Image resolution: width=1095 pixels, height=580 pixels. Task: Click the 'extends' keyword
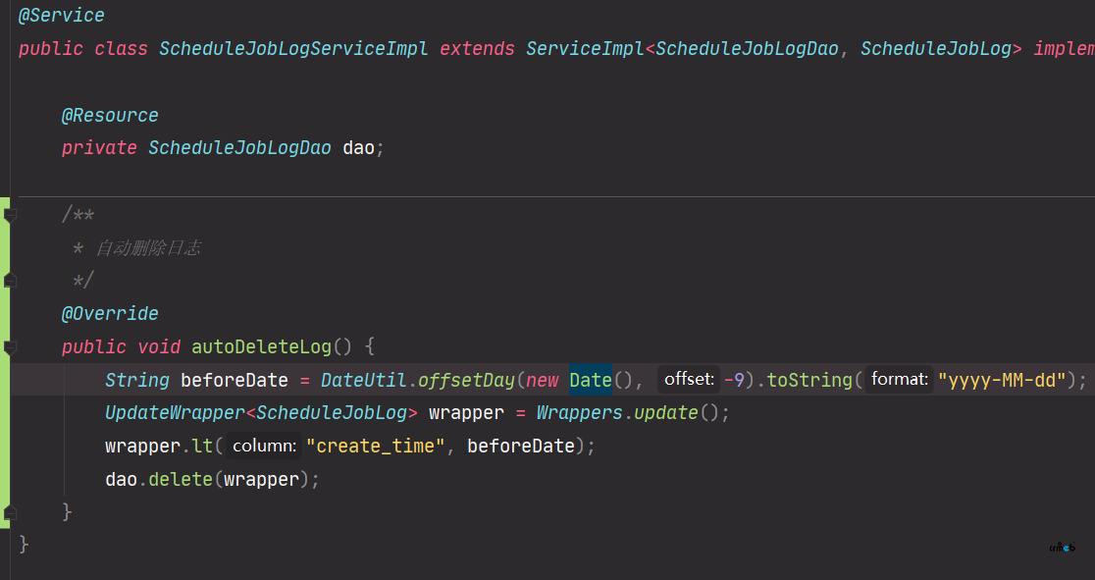click(x=477, y=49)
